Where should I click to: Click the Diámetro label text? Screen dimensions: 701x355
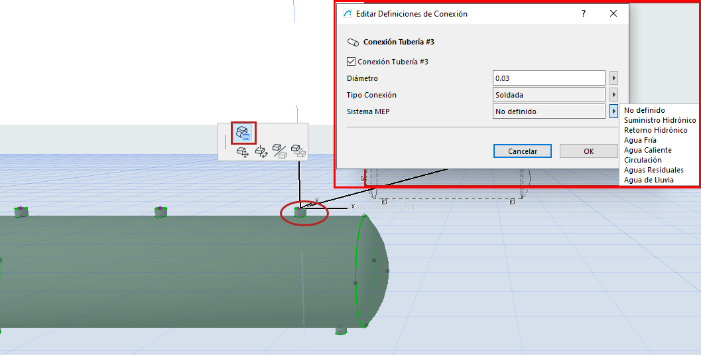pyautogui.click(x=362, y=78)
